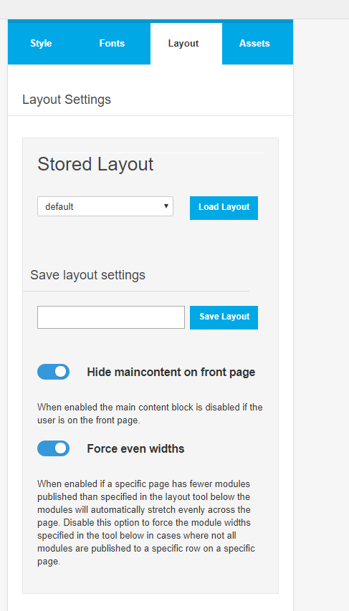349x611 pixels.
Task: Click the 'Stored Layout' heading
Action: pos(95,164)
